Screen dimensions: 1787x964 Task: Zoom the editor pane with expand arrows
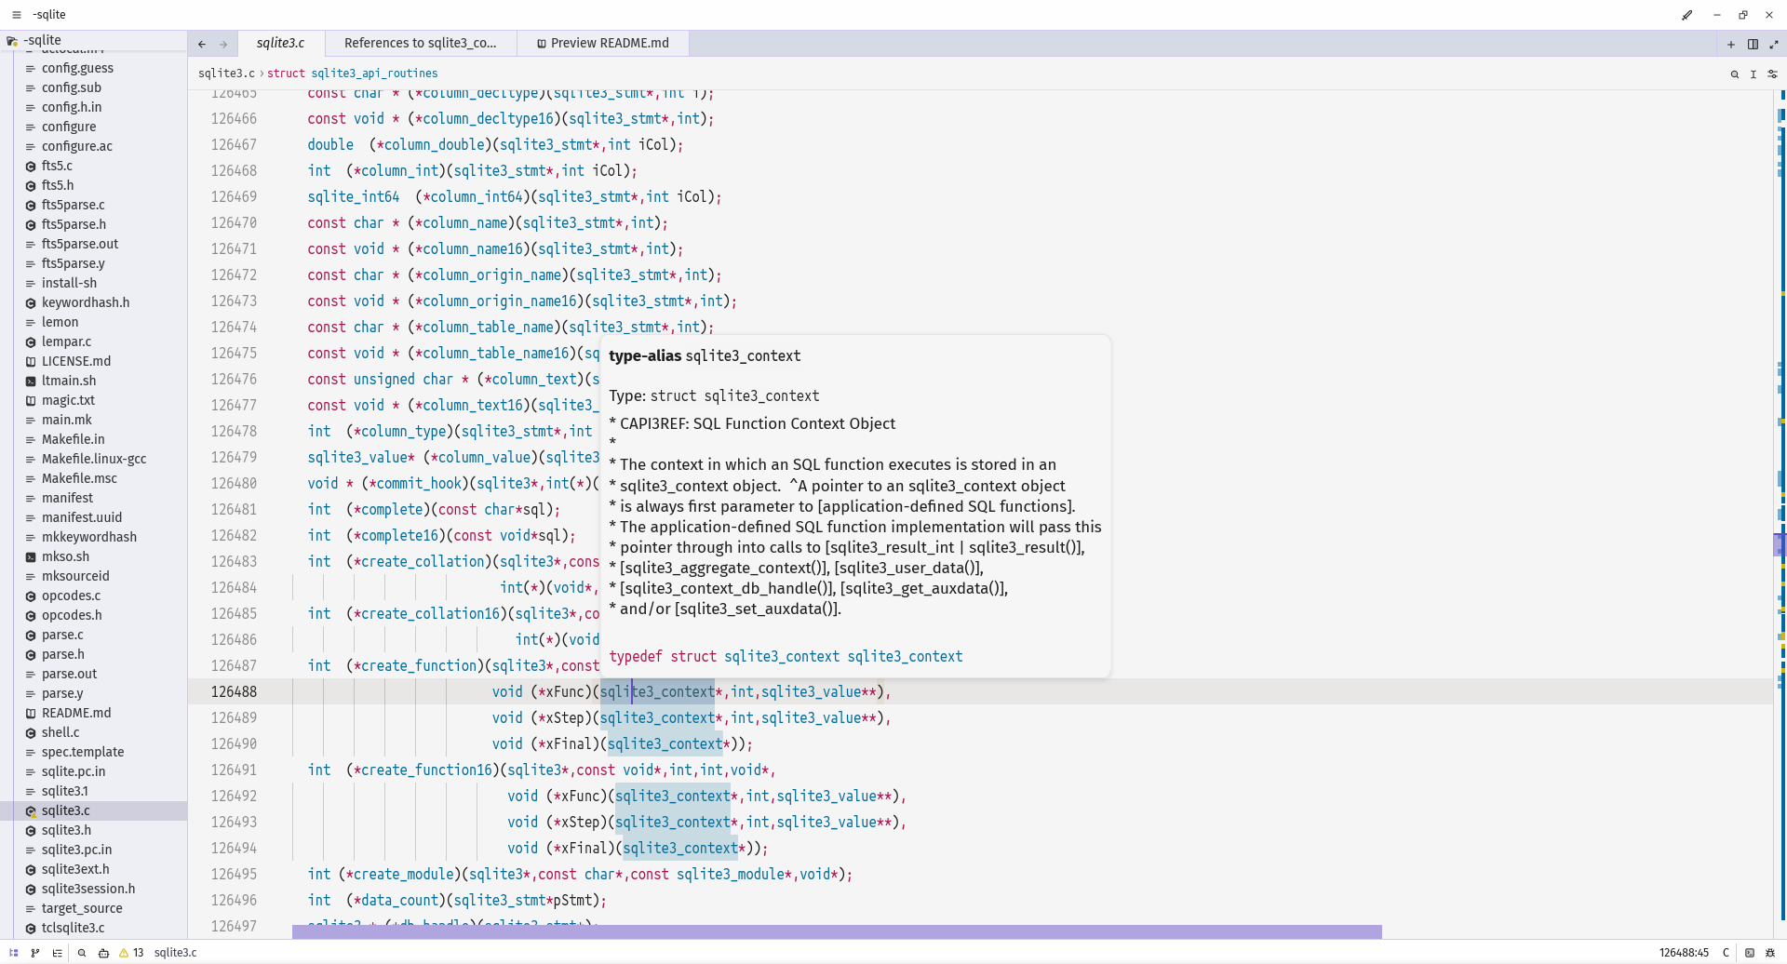pyautogui.click(x=1774, y=44)
